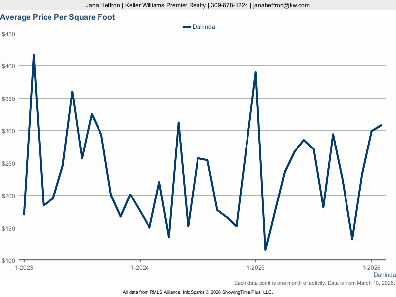Click the $100 y-axis label
This screenshot has height=297, width=396.
pyautogui.click(x=9, y=260)
